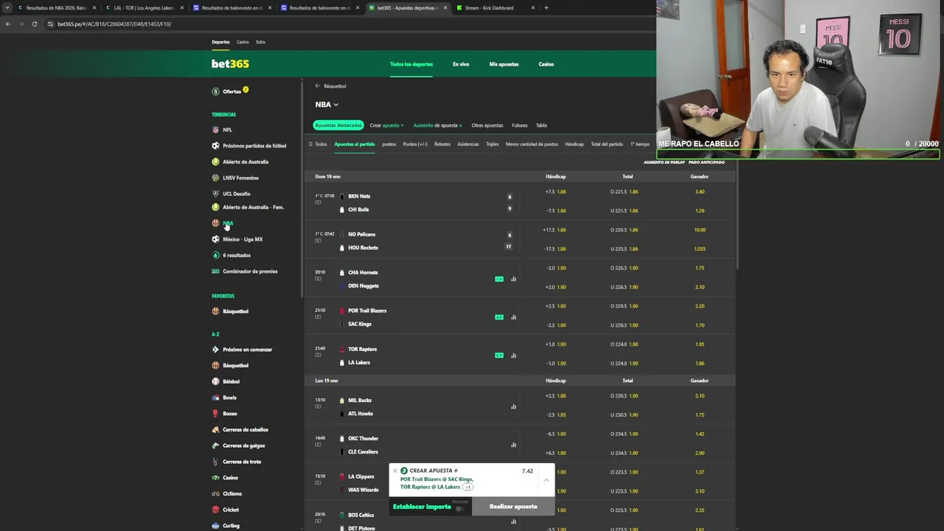Image resolution: width=944 pixels, height=531 pixels.
Task: Open the Crear apuesta + tab
Action: pyautogui.click(x=386, y=125)
